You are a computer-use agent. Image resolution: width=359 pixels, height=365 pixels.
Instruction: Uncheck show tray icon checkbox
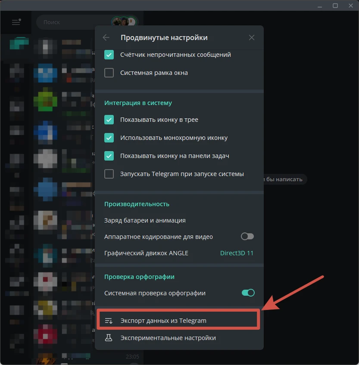click(x=109, y=120)
